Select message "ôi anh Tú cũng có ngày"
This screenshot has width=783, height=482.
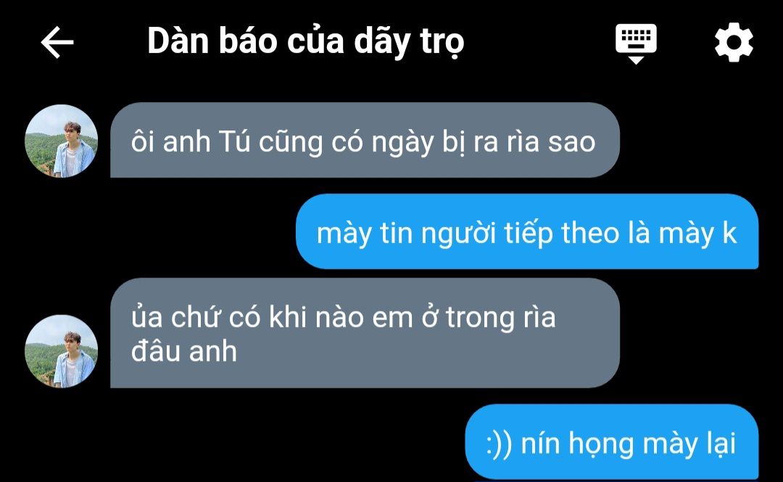(365, 140)
